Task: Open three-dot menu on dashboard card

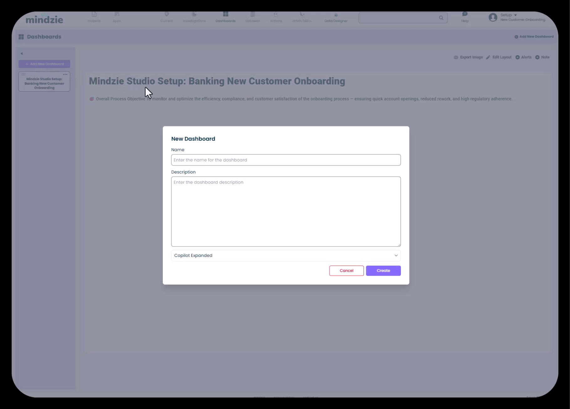Action: coord(65,75)
